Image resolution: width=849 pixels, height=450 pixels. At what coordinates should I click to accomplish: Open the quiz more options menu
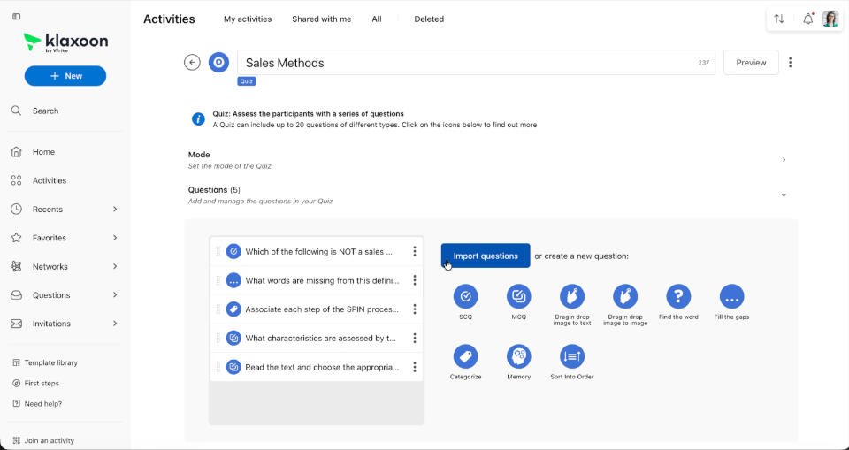(790, 62)
